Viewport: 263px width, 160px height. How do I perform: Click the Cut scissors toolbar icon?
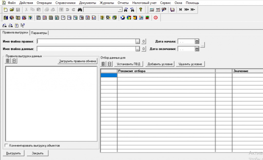pos(26,10)
